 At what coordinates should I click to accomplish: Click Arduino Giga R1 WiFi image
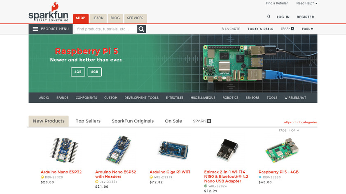(x=174, y=150)
